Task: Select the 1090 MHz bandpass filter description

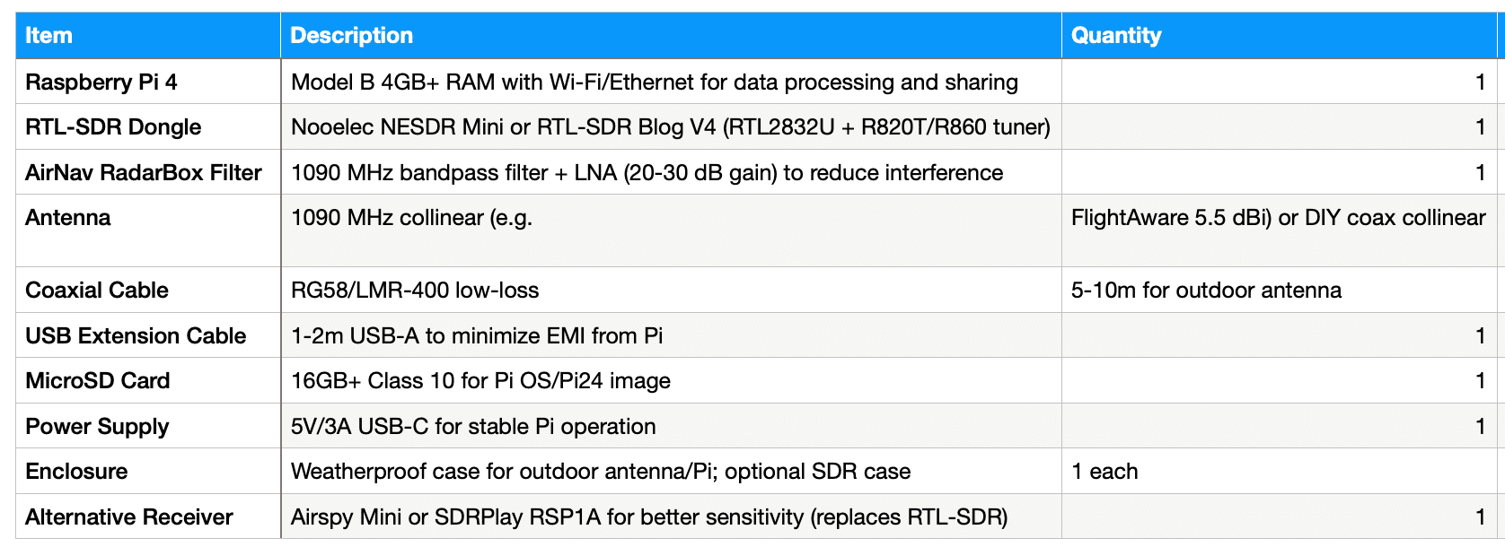Action: pyautogui.click(x=647, y=173)
